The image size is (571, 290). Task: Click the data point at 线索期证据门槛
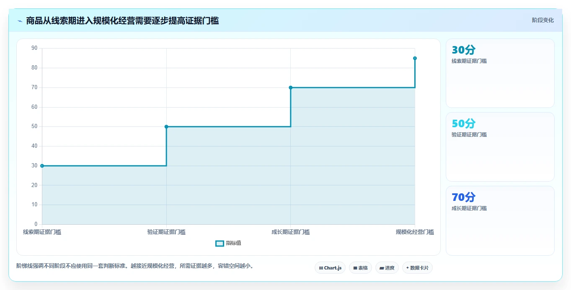[42, 166]
